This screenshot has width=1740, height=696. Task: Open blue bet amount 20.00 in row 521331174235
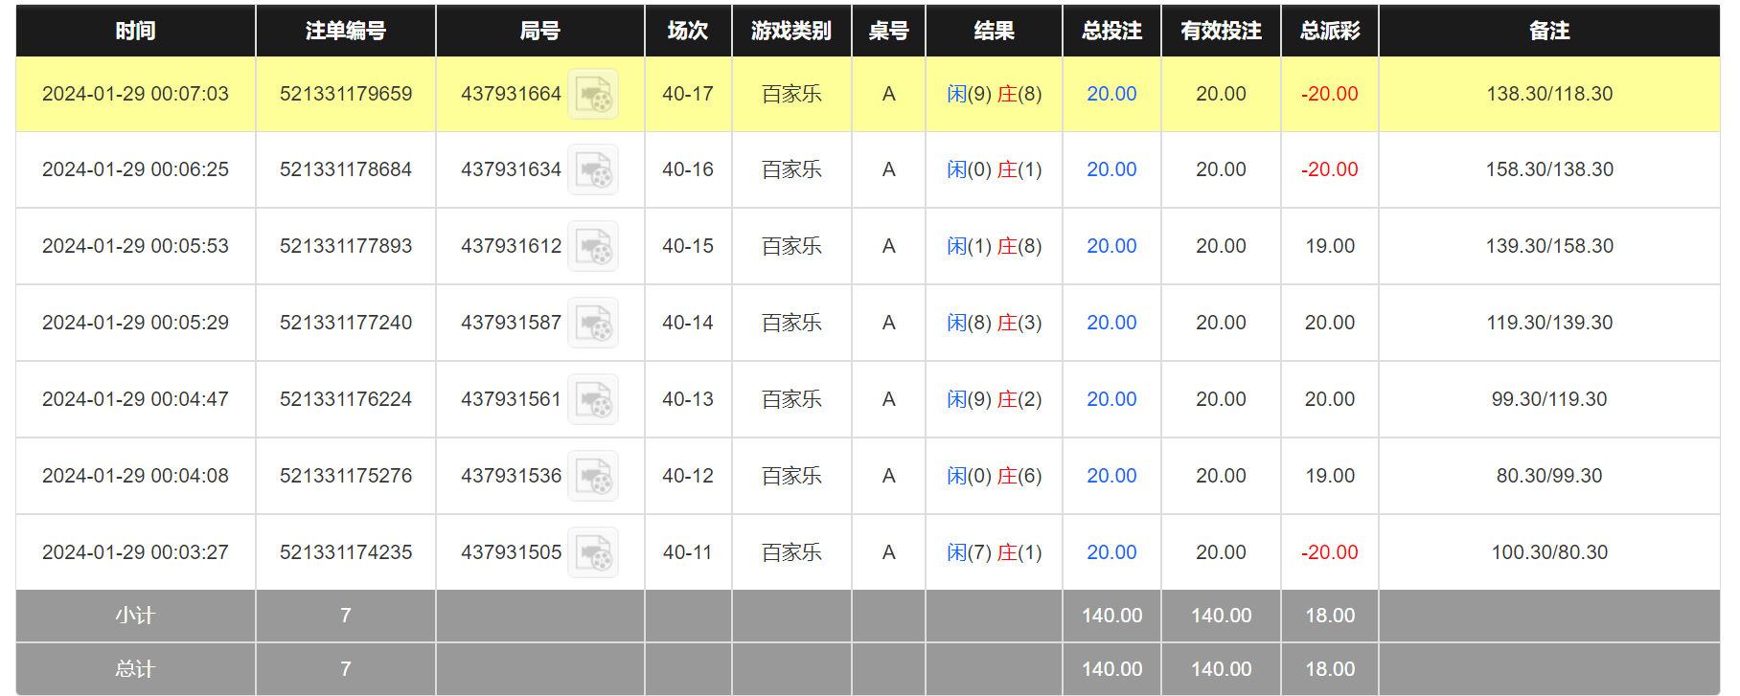(1111, 552)
